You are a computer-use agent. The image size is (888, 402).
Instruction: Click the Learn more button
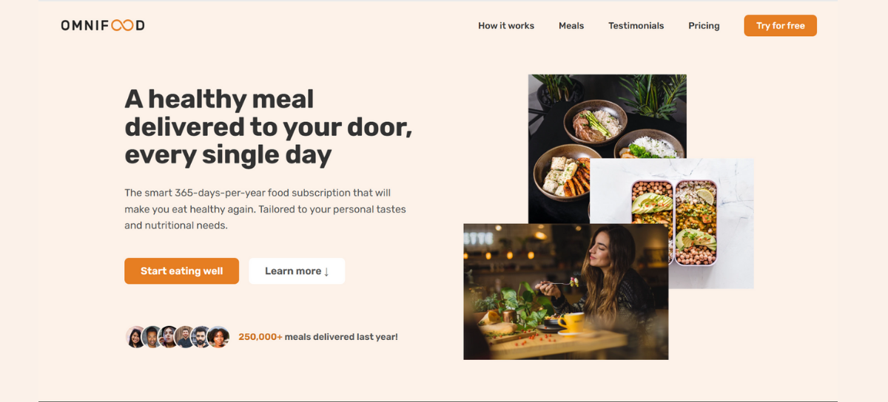pyautogui.click(x=297, y=271)
